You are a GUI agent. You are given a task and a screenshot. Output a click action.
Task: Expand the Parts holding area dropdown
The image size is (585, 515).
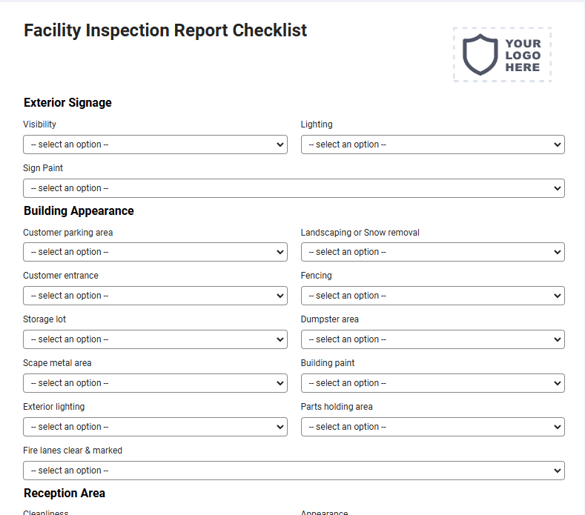(x=433, y=427)
